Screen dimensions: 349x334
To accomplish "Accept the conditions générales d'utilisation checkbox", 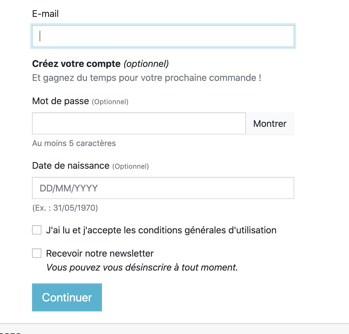I will (x=37, y=230).
